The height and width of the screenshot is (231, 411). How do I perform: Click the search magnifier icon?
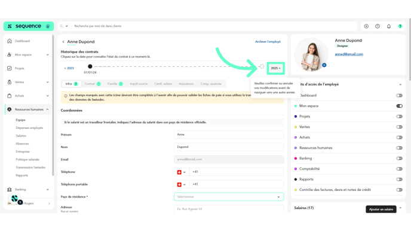(62, 26)
